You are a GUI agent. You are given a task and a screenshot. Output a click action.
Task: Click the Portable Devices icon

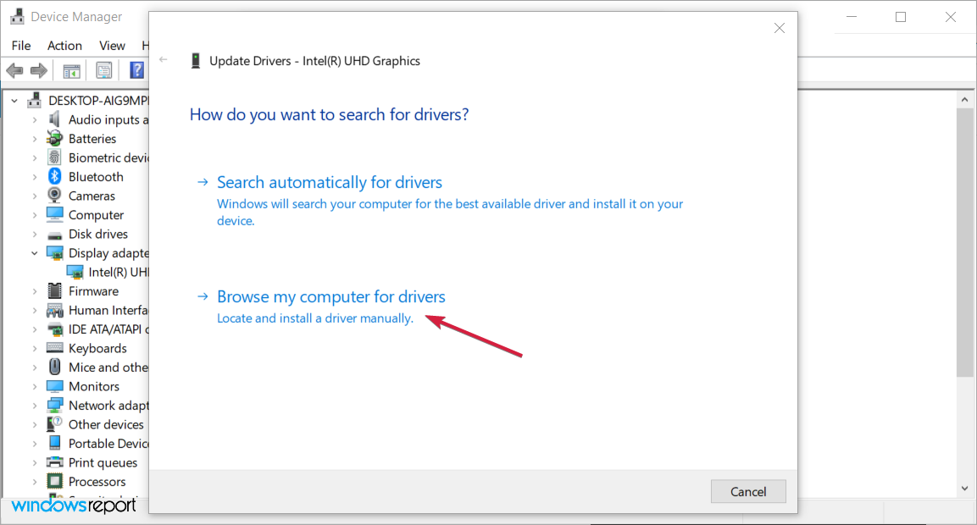point(55,443)
